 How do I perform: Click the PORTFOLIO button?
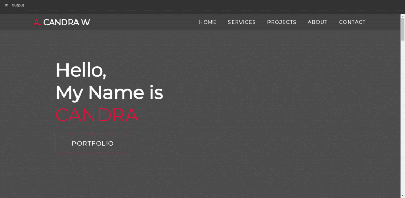93,144
